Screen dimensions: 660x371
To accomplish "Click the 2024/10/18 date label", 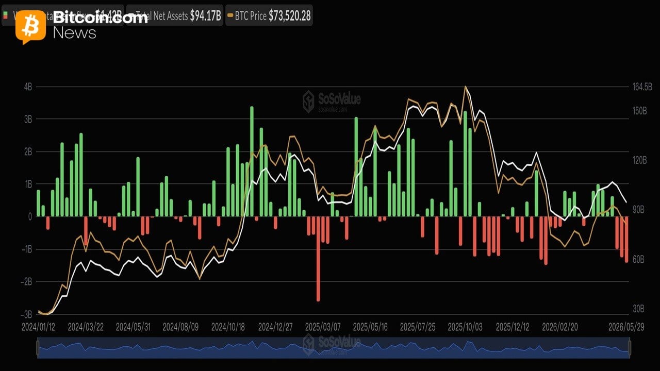I will (227, 327).
